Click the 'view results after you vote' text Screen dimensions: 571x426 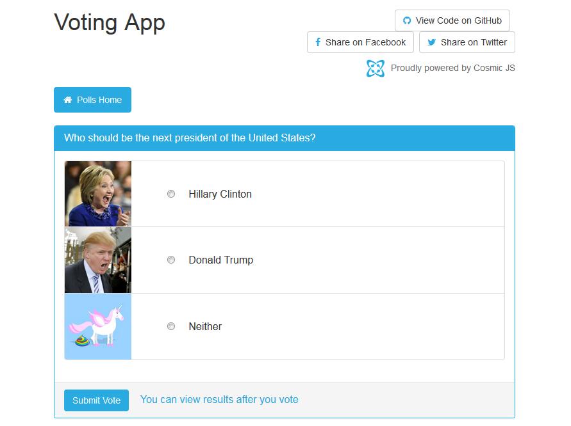[x=219, y=400]
